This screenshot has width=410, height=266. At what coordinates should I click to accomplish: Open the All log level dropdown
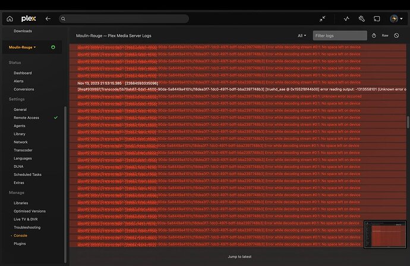[x=302, y=36]
